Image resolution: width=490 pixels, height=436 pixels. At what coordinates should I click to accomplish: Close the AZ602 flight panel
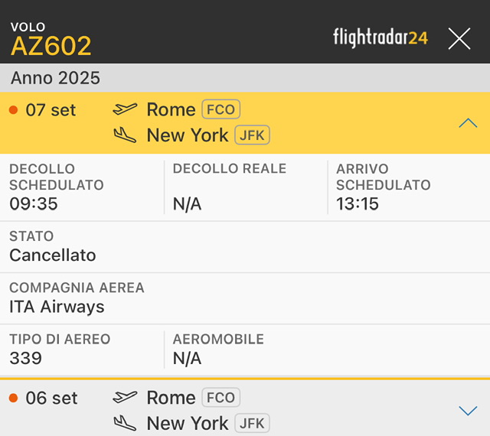click(x=459, y=38)
